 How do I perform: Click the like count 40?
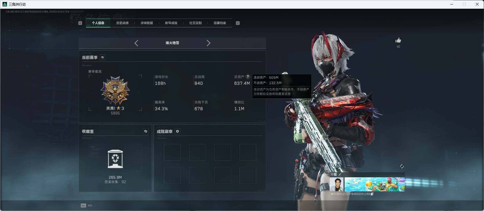click(x=398, y=47)
